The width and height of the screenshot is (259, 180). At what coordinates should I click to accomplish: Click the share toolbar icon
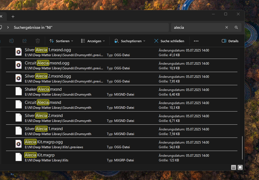click(x=25, y=41)
